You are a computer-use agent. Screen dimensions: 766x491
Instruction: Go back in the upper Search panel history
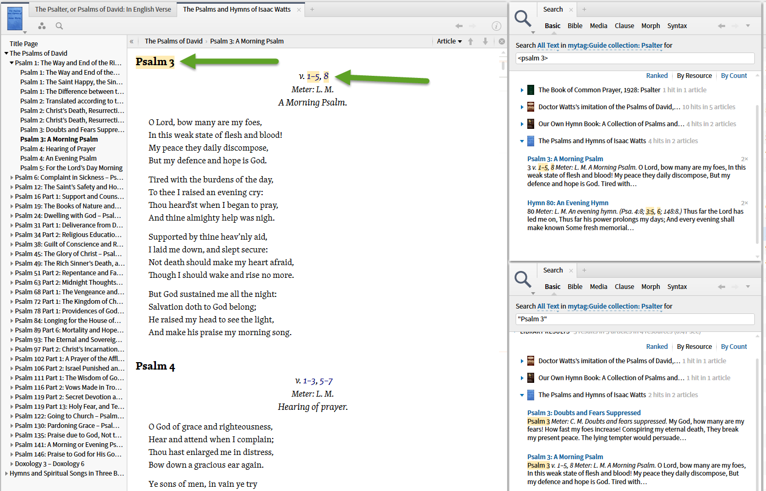(721, 25)
